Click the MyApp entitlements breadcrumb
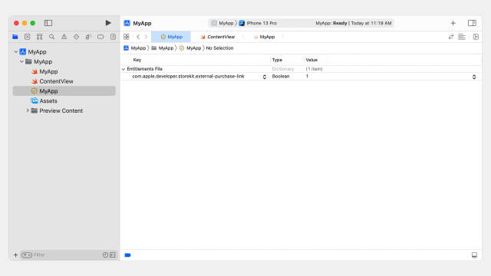 190,48
